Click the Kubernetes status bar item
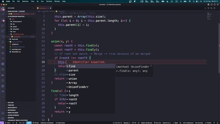Screen dimensions: 220x124 [x=60, y=123]
